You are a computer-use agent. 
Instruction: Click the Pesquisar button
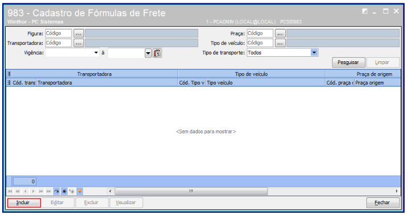pos(348,62)
